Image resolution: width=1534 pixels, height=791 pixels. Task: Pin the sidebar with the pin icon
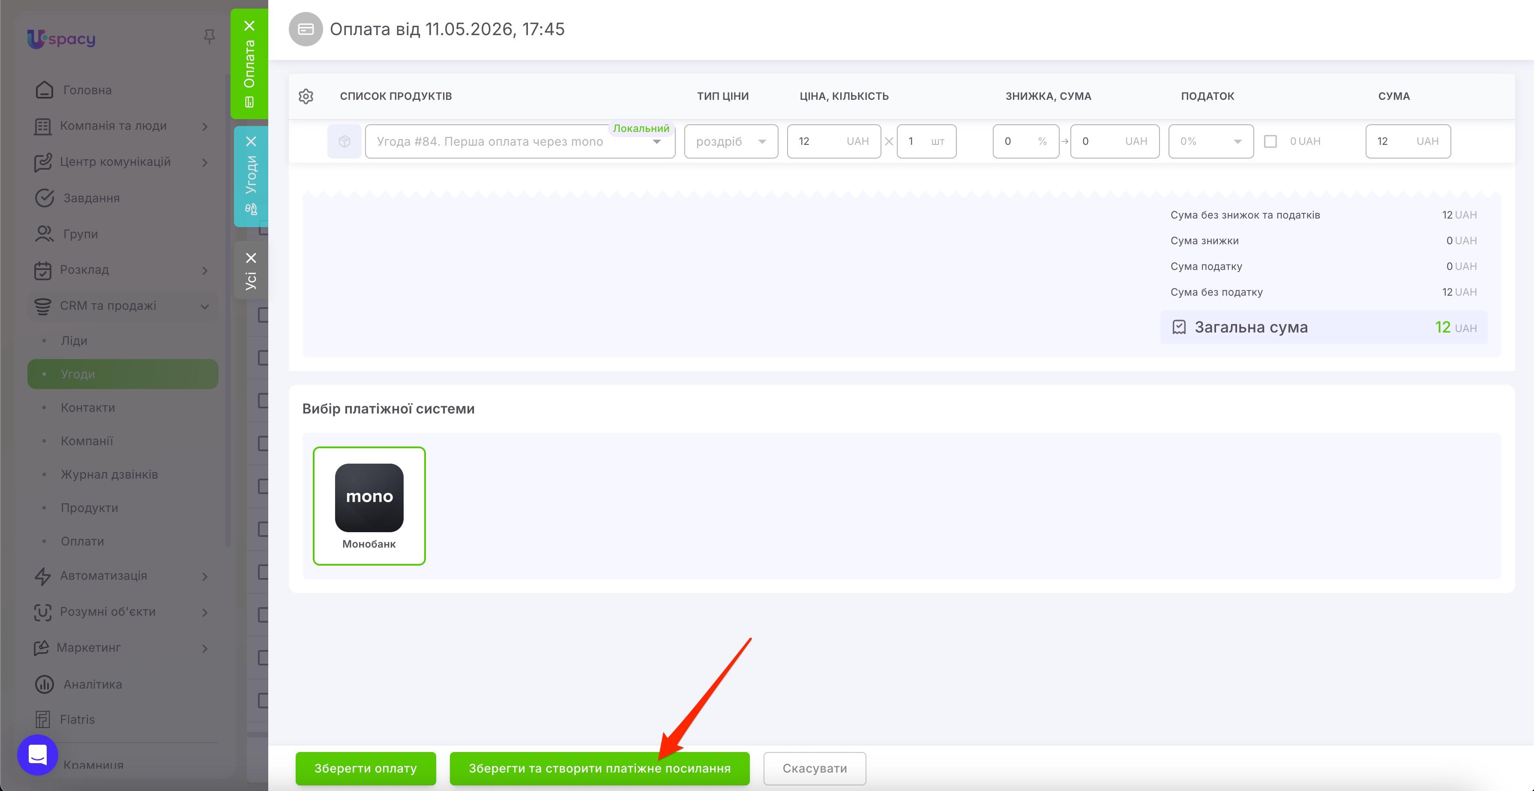(x=209, y=37)
